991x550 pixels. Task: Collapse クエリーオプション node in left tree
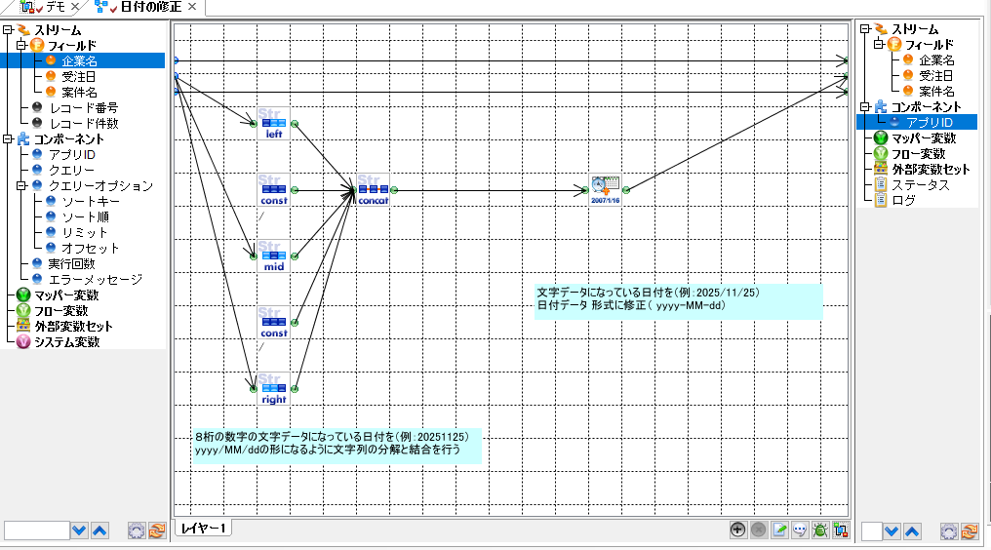click(23, 185)
